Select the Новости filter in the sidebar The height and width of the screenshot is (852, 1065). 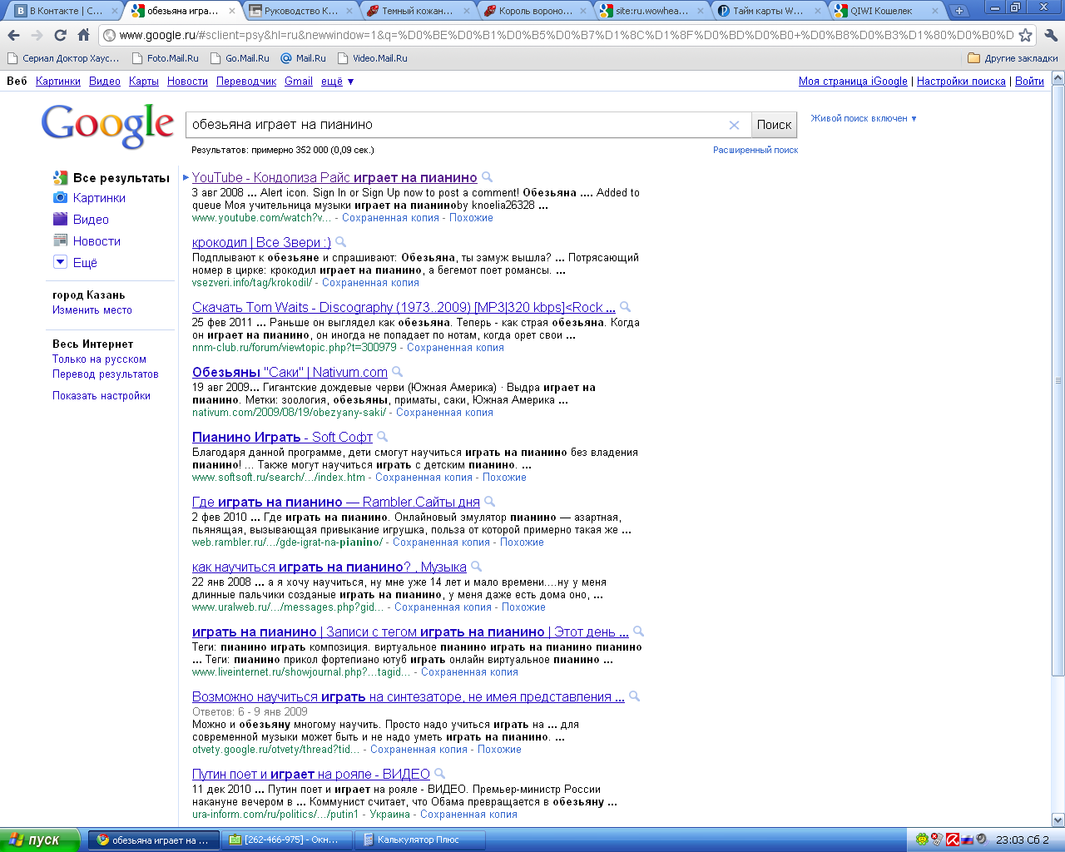coord(97,241)
